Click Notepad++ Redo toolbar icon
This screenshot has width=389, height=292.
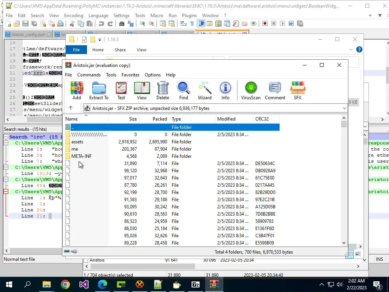[x=110, y=24]
